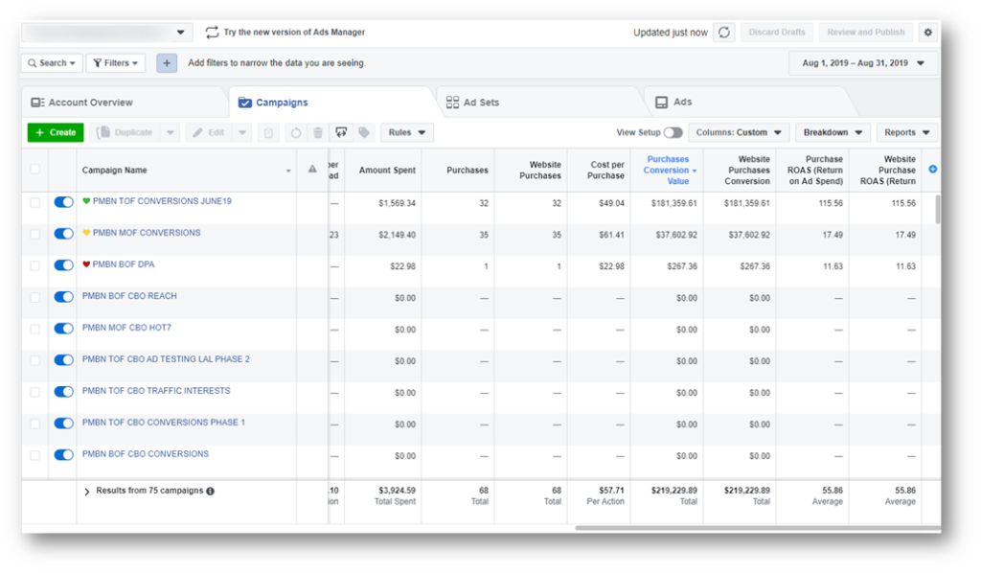Toggle off PMBN TOF CONVERSIONS JUNE19 campaign
Screen dimensions: 981x573
[64, 202]
